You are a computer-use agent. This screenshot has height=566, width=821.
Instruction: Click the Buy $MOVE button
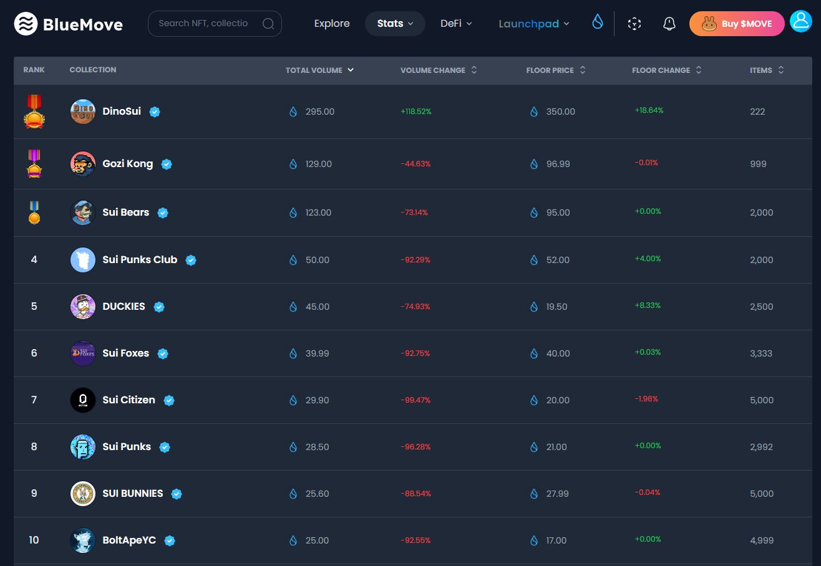tap(737, 24)
